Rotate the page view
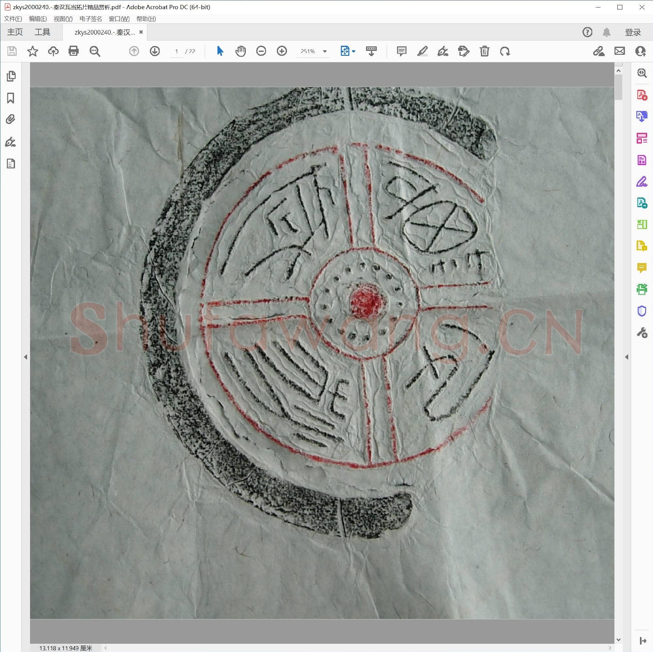This screenshot has height=652, width=653. tap(505, 51)
